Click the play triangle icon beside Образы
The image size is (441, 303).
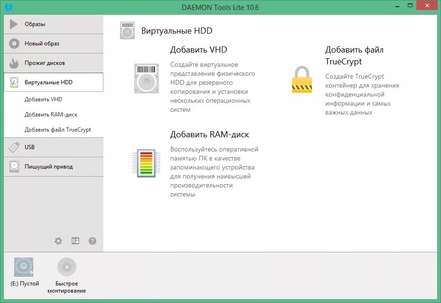click(14, 24)
